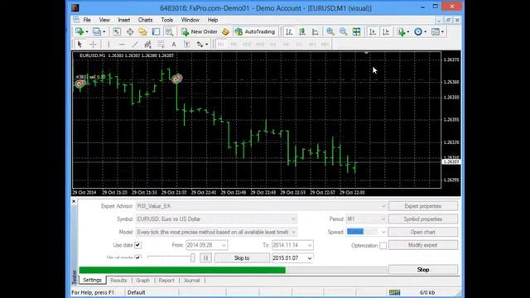Draw a horizontal line tool

[x=122, y=44]
